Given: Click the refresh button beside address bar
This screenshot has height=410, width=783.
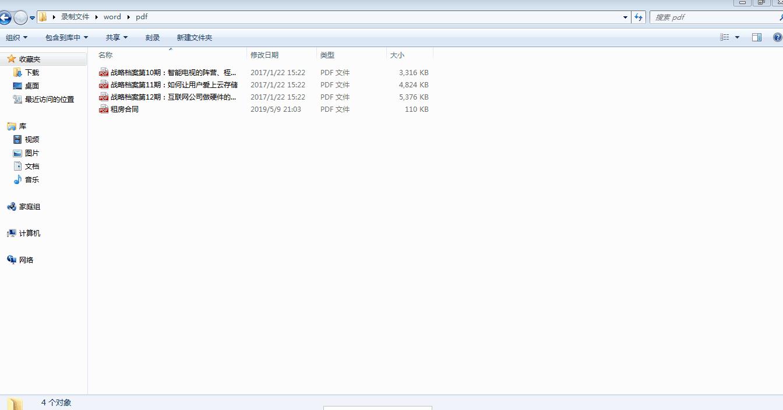Looking at the screenshot, I should point(639,17).
